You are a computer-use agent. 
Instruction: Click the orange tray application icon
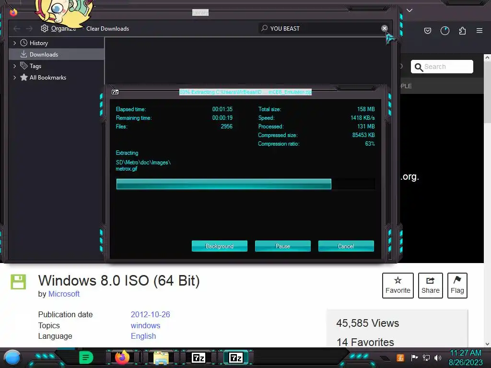pos(400,357)
